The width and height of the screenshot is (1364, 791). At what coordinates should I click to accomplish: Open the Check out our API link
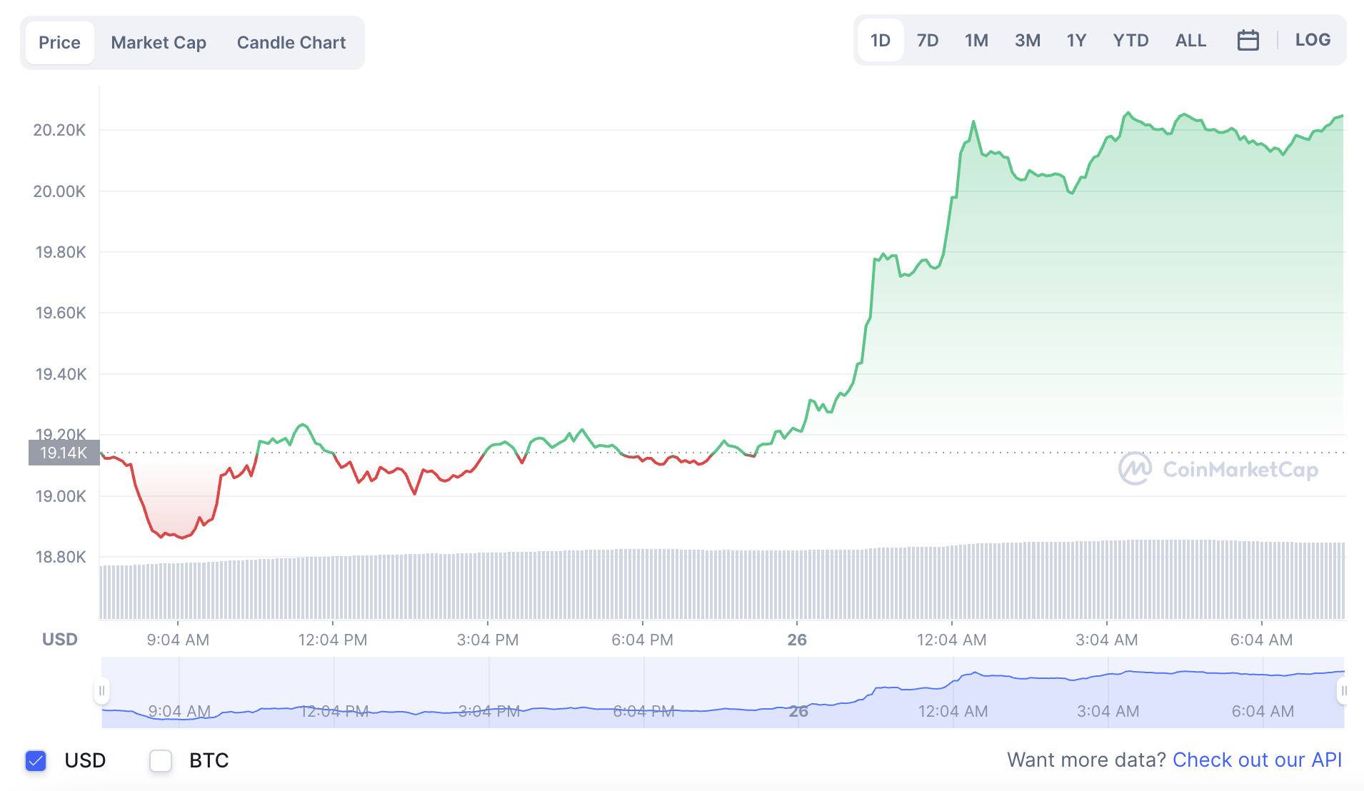tap(1257, 760)
